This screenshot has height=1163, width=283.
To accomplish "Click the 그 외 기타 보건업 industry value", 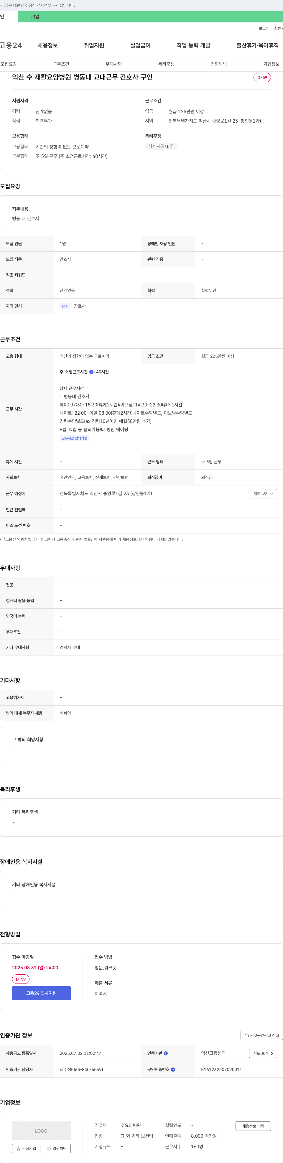I will pyautogui.click(x=137, y=1136).
